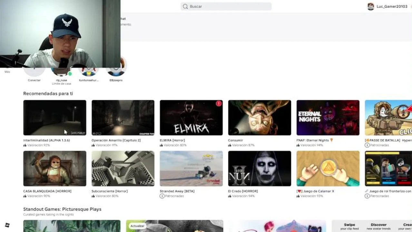Click thumbs-up icon under CASA BLANQUEADA
The width and height of the screenshot is (412, 232).
click(25, 196)
